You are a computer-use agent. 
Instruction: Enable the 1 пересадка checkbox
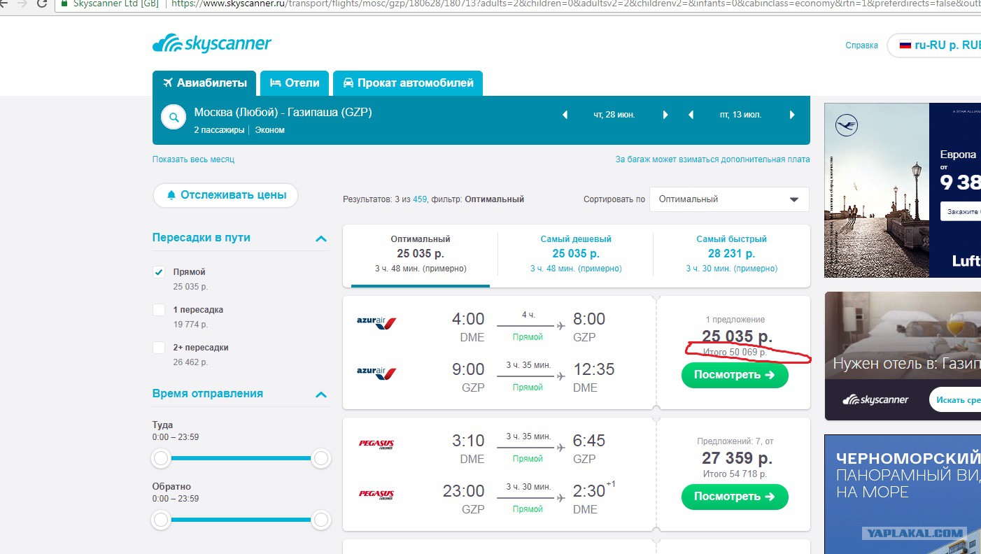(x=159, y=310)
